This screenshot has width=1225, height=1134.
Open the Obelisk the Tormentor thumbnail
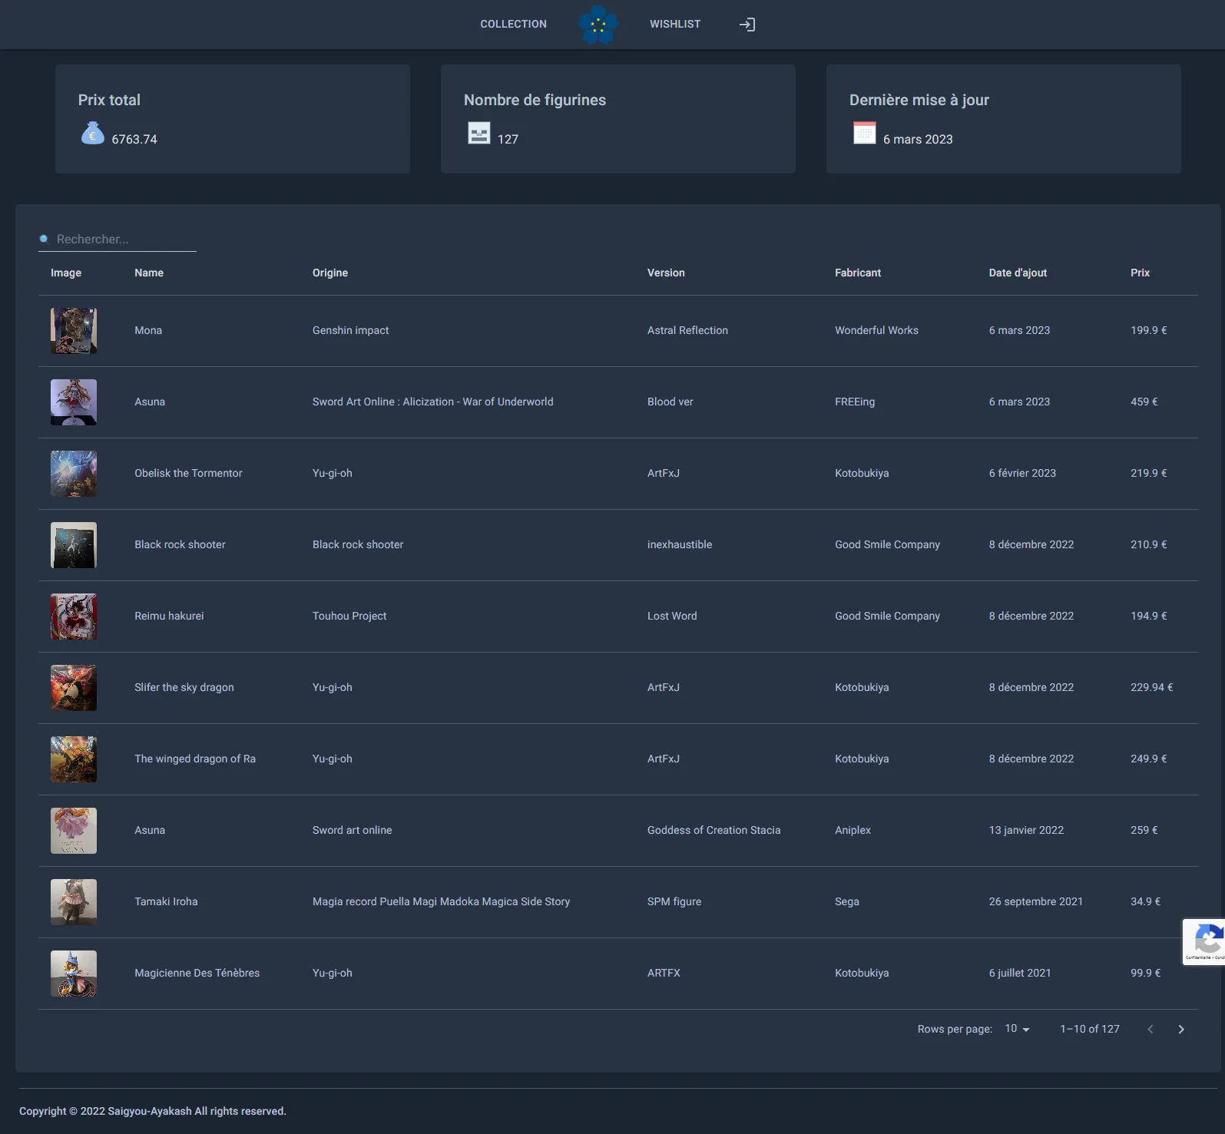pos(74,474)
